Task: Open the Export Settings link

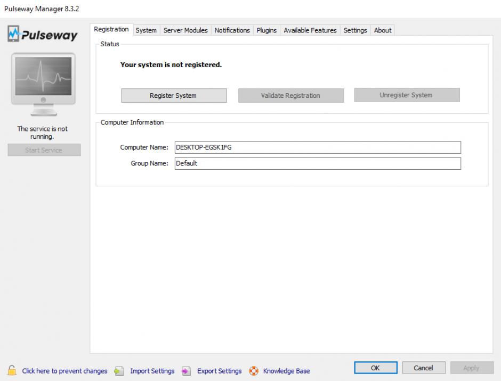Action: pyautogui.click(x=219, y=371)
